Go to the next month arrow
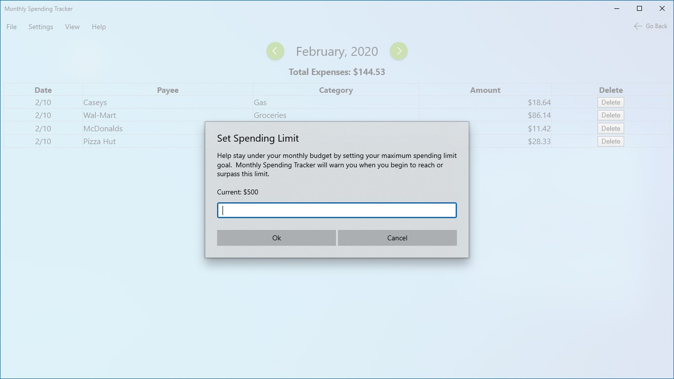 pos(399,51)
